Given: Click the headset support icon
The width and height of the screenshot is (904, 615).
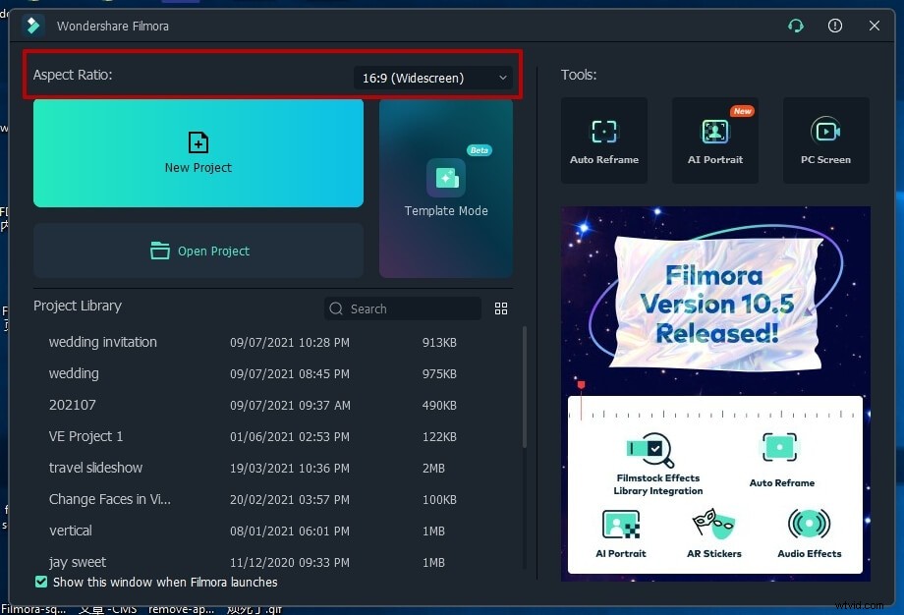Looking at the screenshot, I should 796,26.
